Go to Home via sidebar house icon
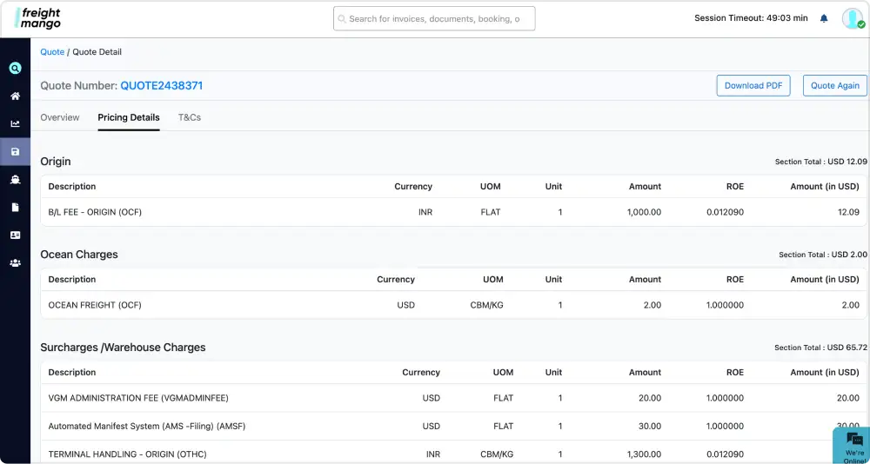The width and height of the screenshot is (870, 464). click(15, 96)
